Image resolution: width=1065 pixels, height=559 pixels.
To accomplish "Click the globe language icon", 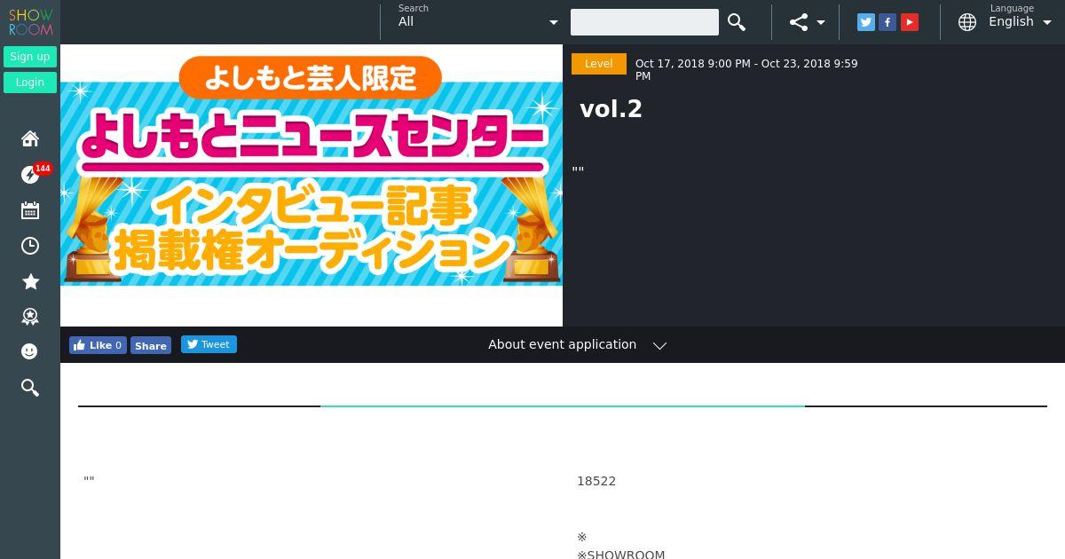I will (x=967, y=22).
